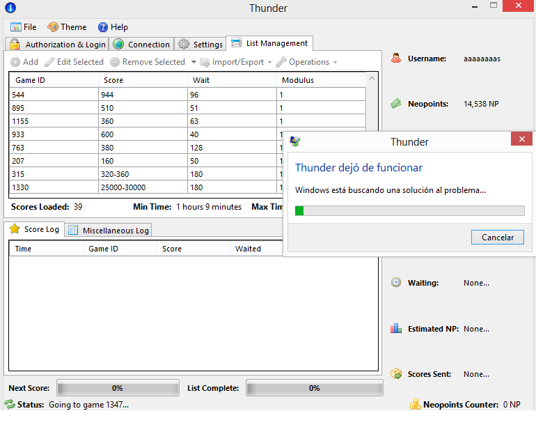Image resolution: width=536 pixels, height=434 pixels.
Task: Open the Operations dropdown menu
Action: [x=306, y=62]
